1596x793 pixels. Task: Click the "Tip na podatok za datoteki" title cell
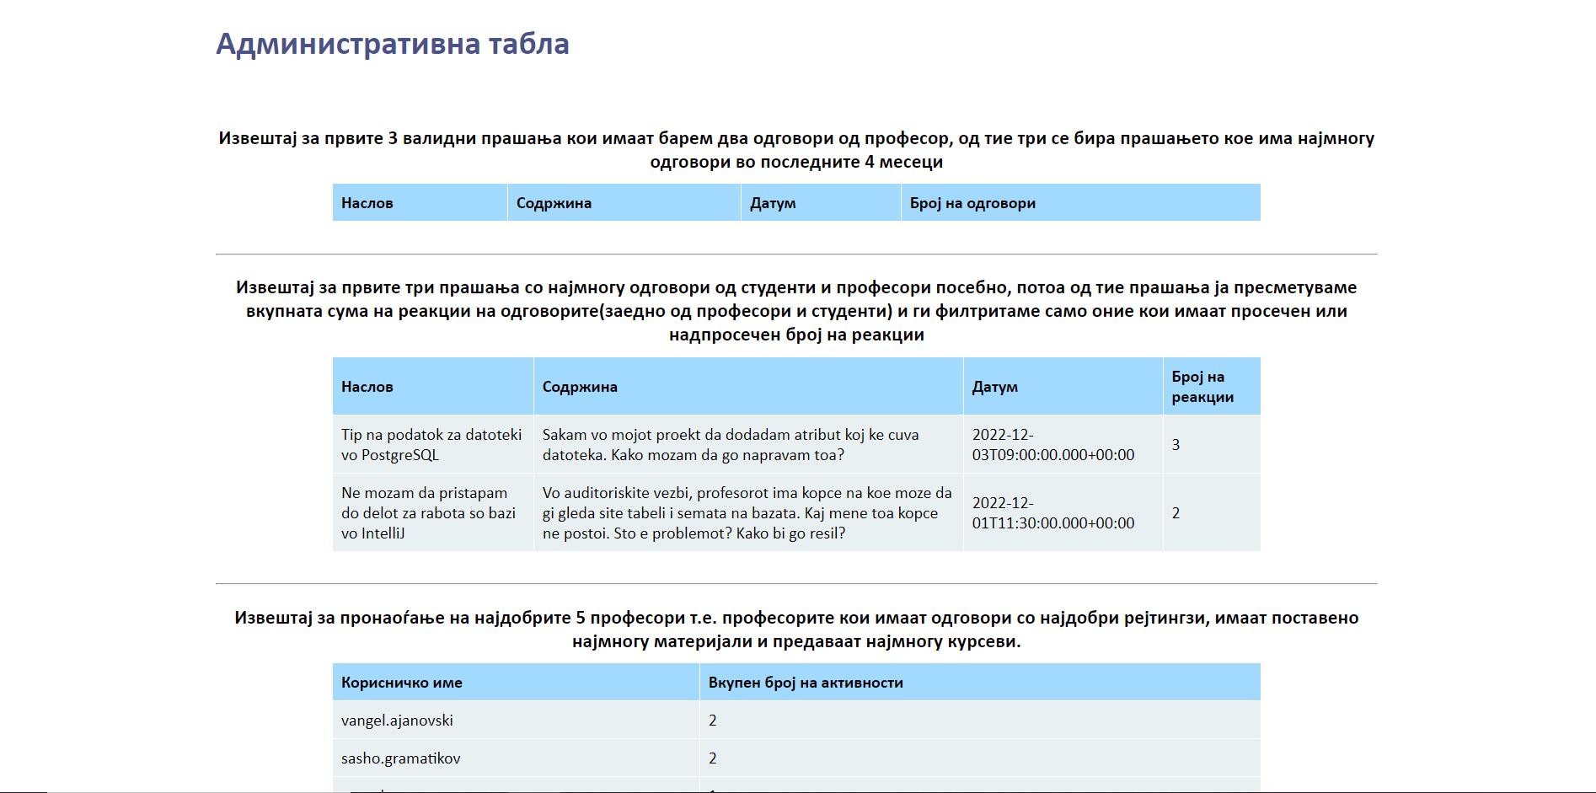click(x=431, y=445)
